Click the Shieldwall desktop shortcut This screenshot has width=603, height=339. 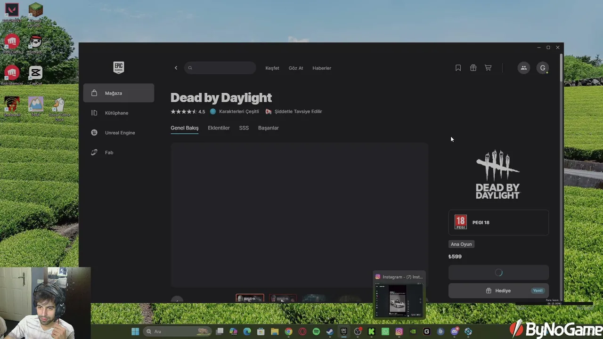[x=11, y=107]
